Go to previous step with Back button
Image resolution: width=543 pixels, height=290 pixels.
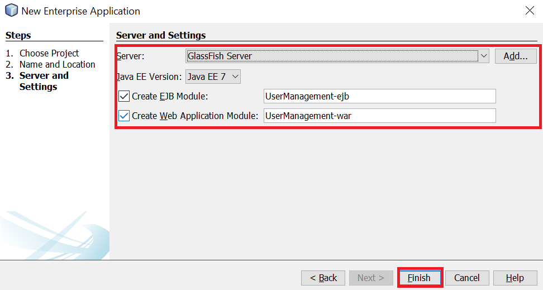[x=323, y=278]
